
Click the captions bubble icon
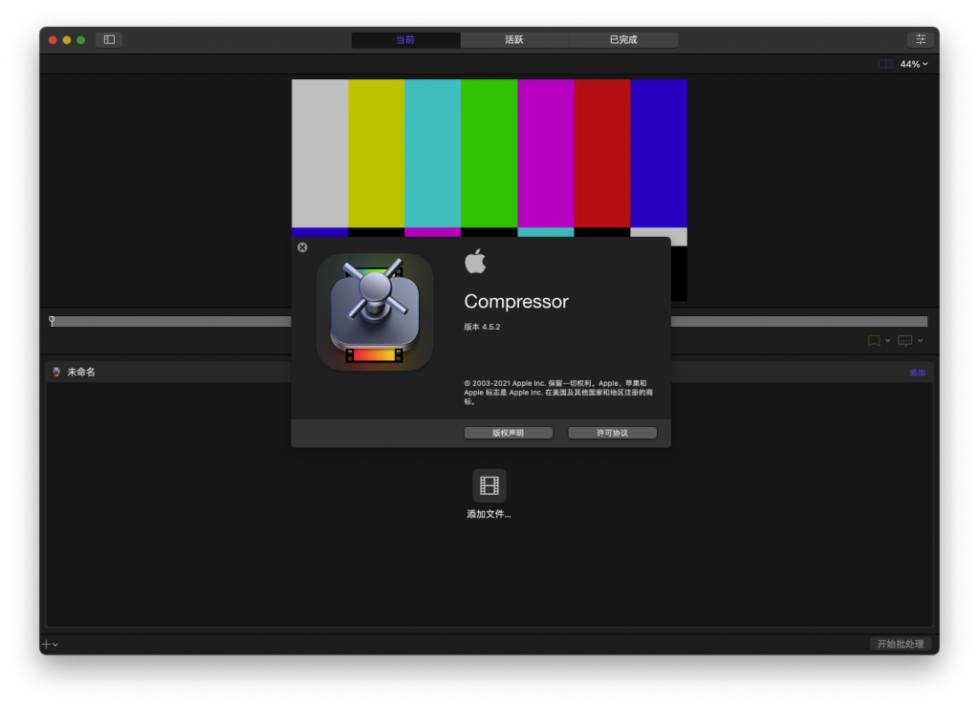coord(904,340)
